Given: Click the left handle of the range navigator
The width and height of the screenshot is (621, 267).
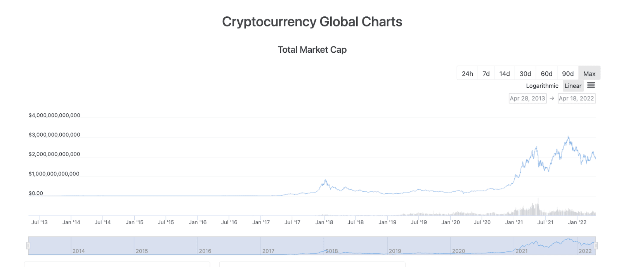Looking at the screenshot, I should (28, 244).
